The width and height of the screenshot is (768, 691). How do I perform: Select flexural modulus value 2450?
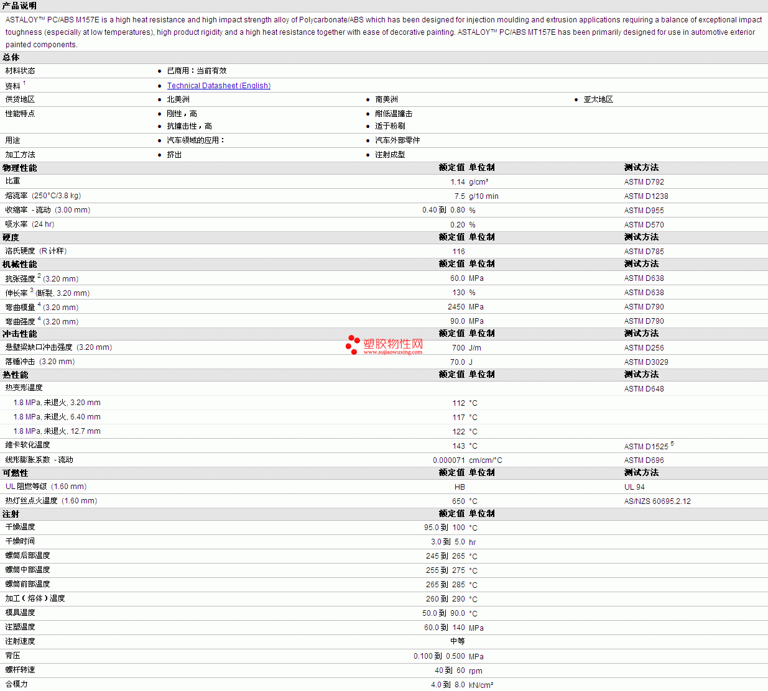point(456,307)
